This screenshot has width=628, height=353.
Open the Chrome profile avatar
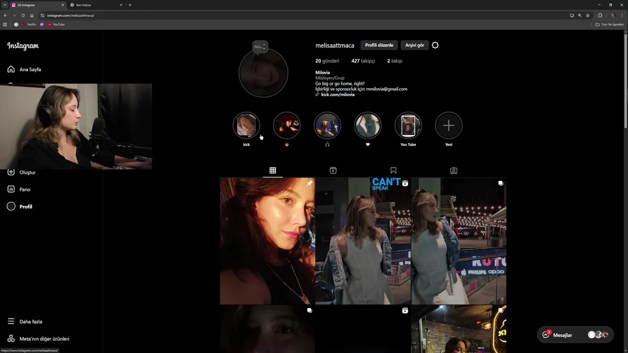(613, 15)
